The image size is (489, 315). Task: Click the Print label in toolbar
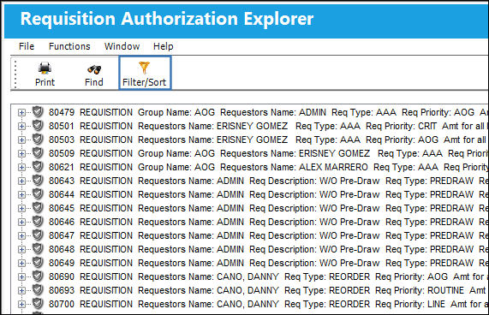45,82
